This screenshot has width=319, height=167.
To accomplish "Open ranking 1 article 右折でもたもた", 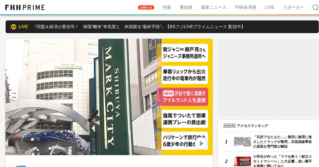I will coord(282,142).
